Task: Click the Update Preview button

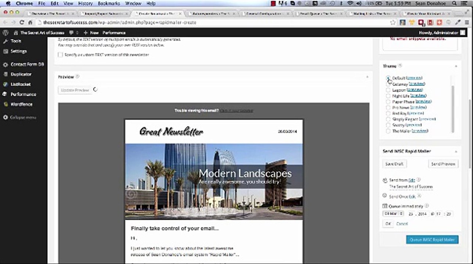Action: tap(75, 90)
